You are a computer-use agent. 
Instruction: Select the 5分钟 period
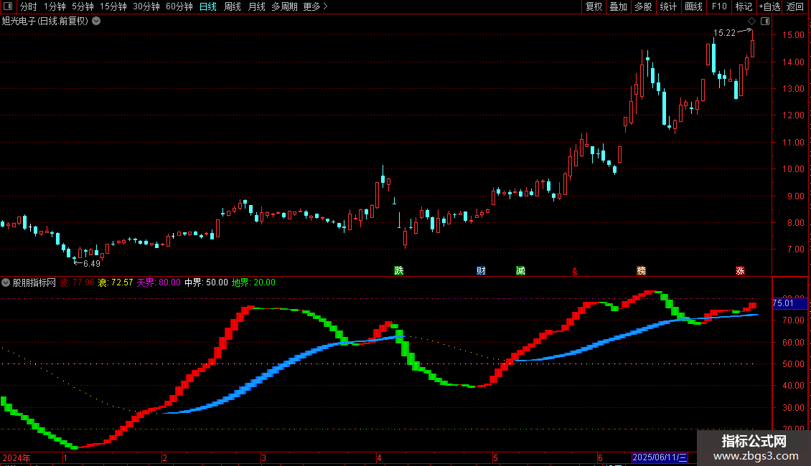tap(83, 6)
